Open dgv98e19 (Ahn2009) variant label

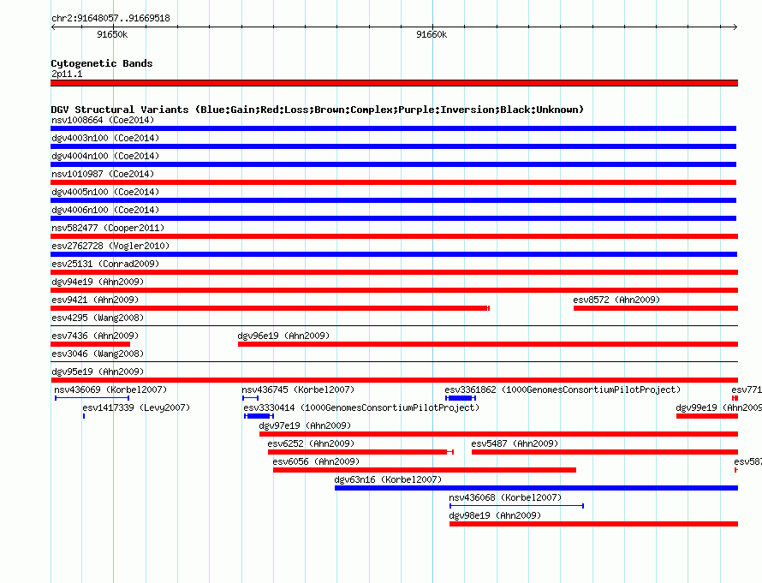[495, 515]
